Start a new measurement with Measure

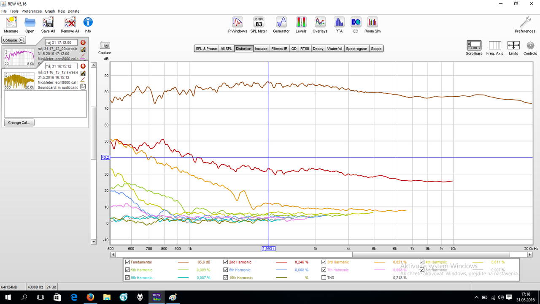[11, 25]
